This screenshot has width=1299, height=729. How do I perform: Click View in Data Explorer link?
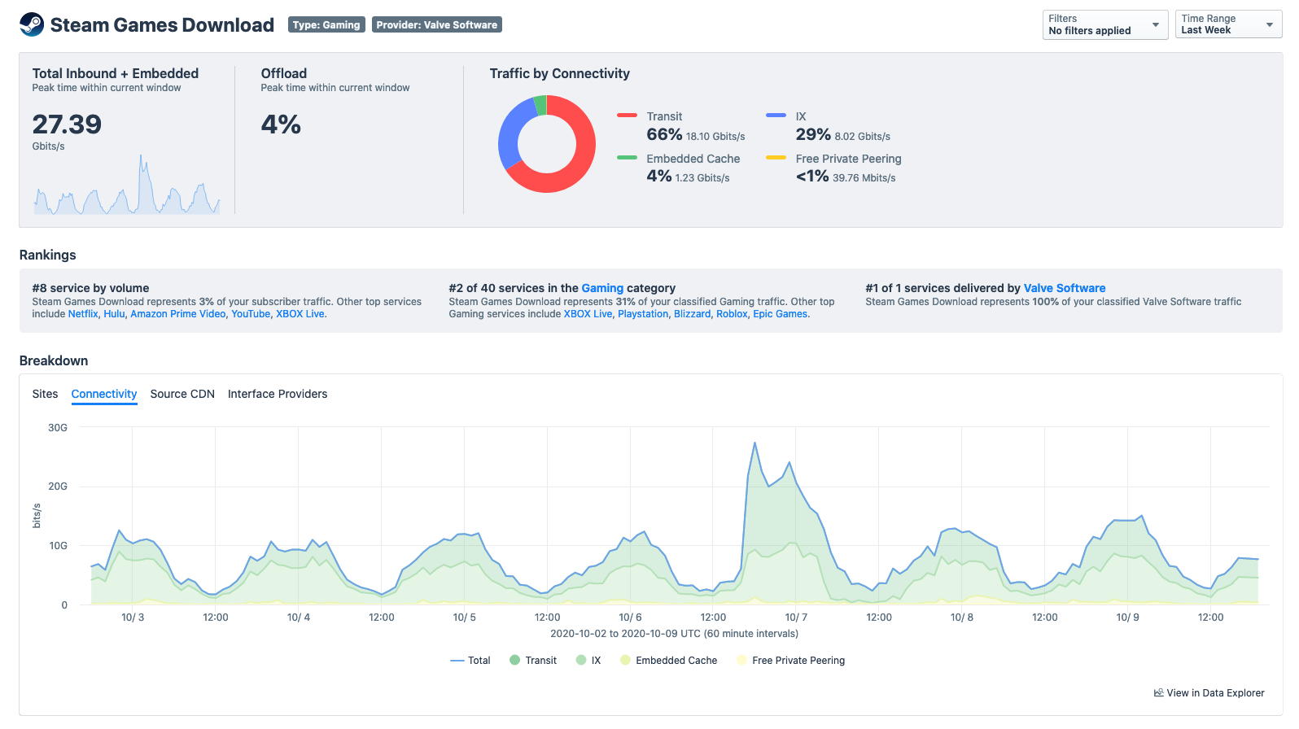click(x=1209, y=693)
